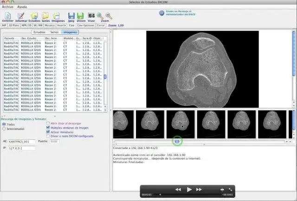Click the Puerto input field
The height and width of the screenshot is (201, 297).
tap(55, 141)
